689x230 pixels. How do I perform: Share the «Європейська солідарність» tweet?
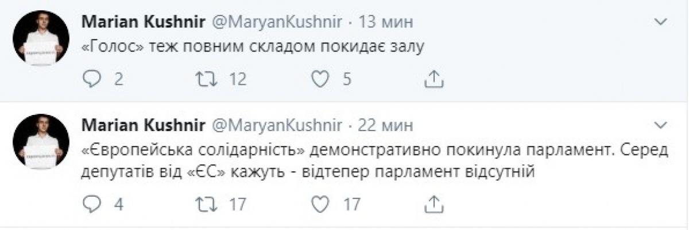433,203
